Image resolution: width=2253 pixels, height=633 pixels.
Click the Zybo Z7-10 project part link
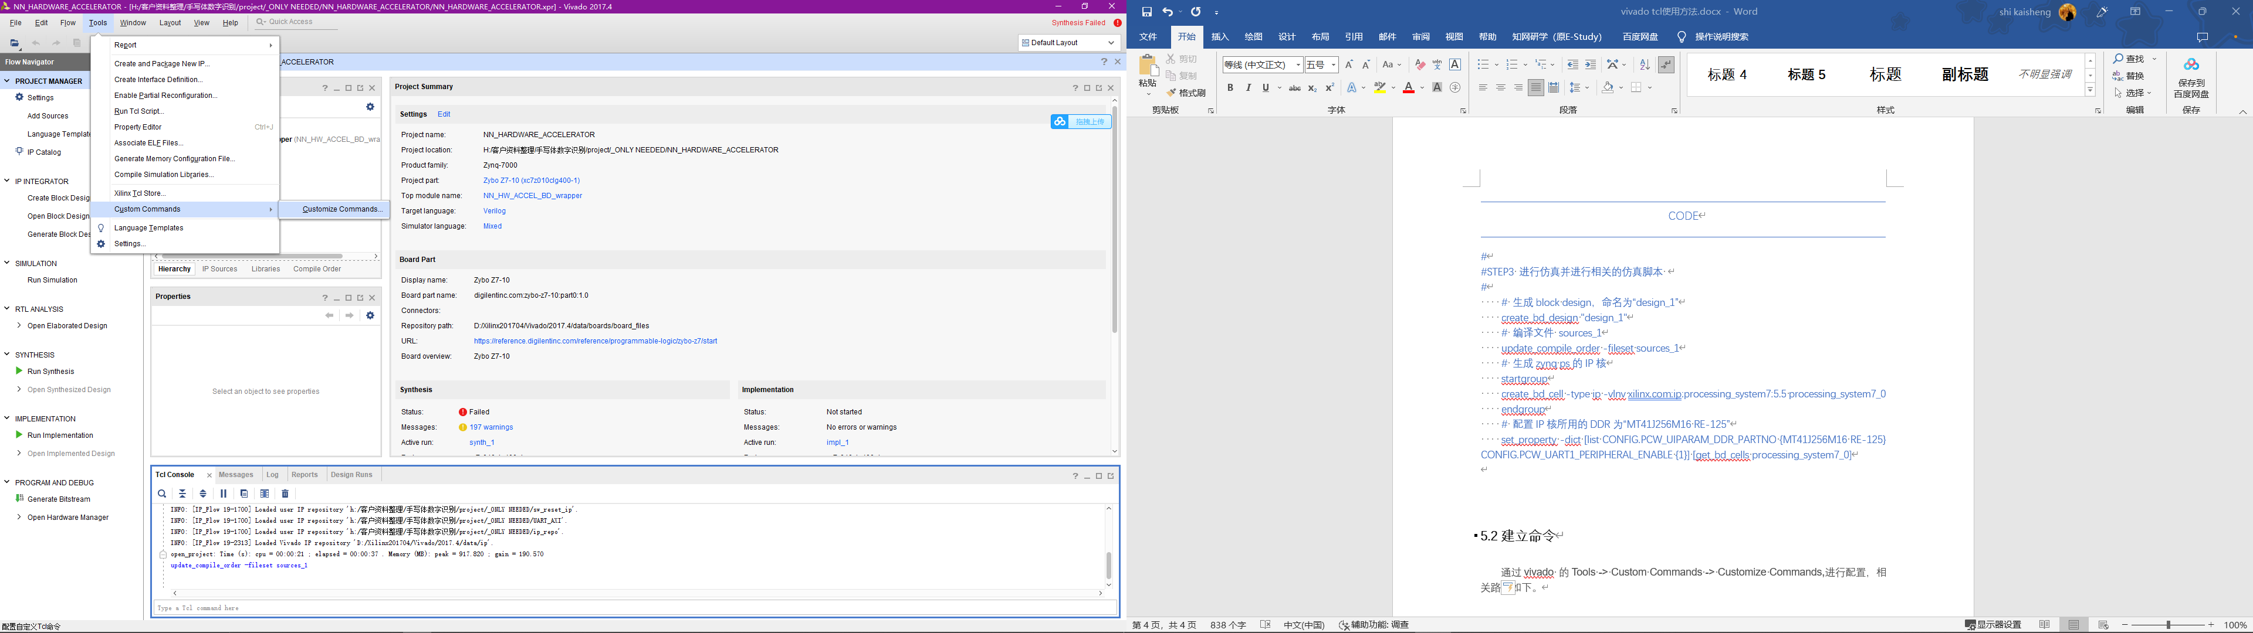tap(531, 181)
